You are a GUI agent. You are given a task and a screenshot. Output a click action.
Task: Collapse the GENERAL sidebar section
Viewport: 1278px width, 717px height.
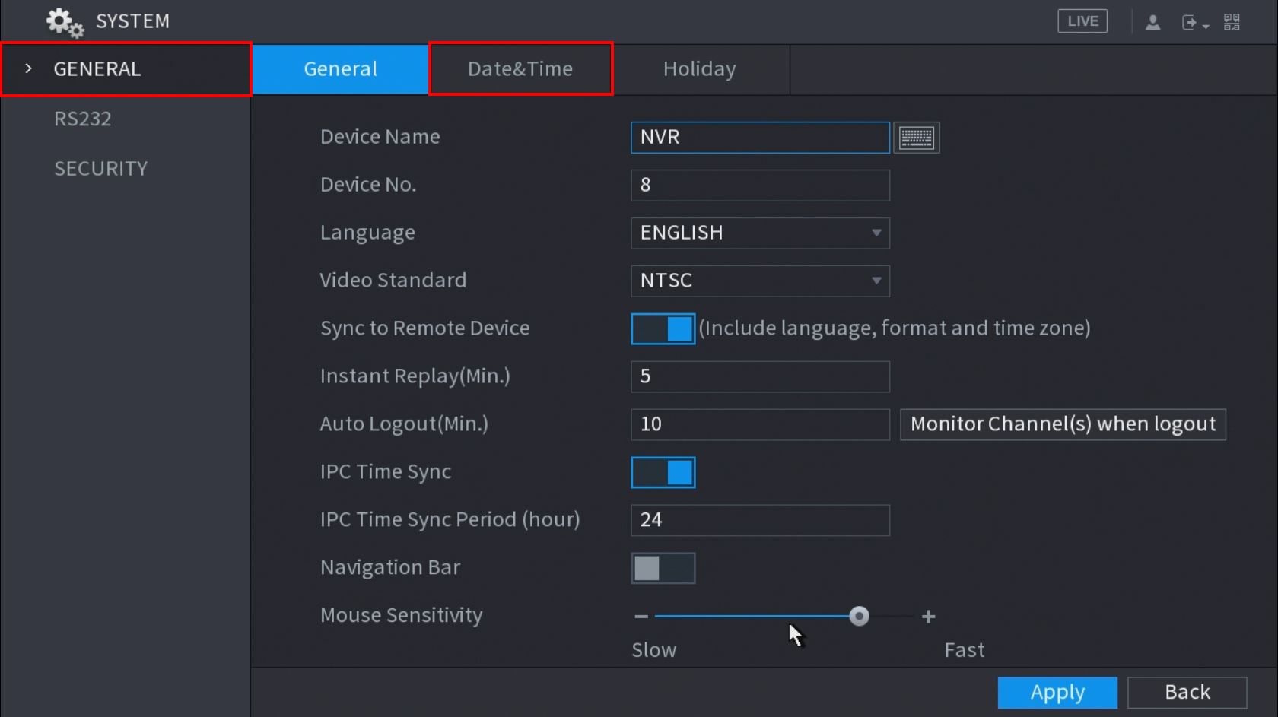point(28,69)
